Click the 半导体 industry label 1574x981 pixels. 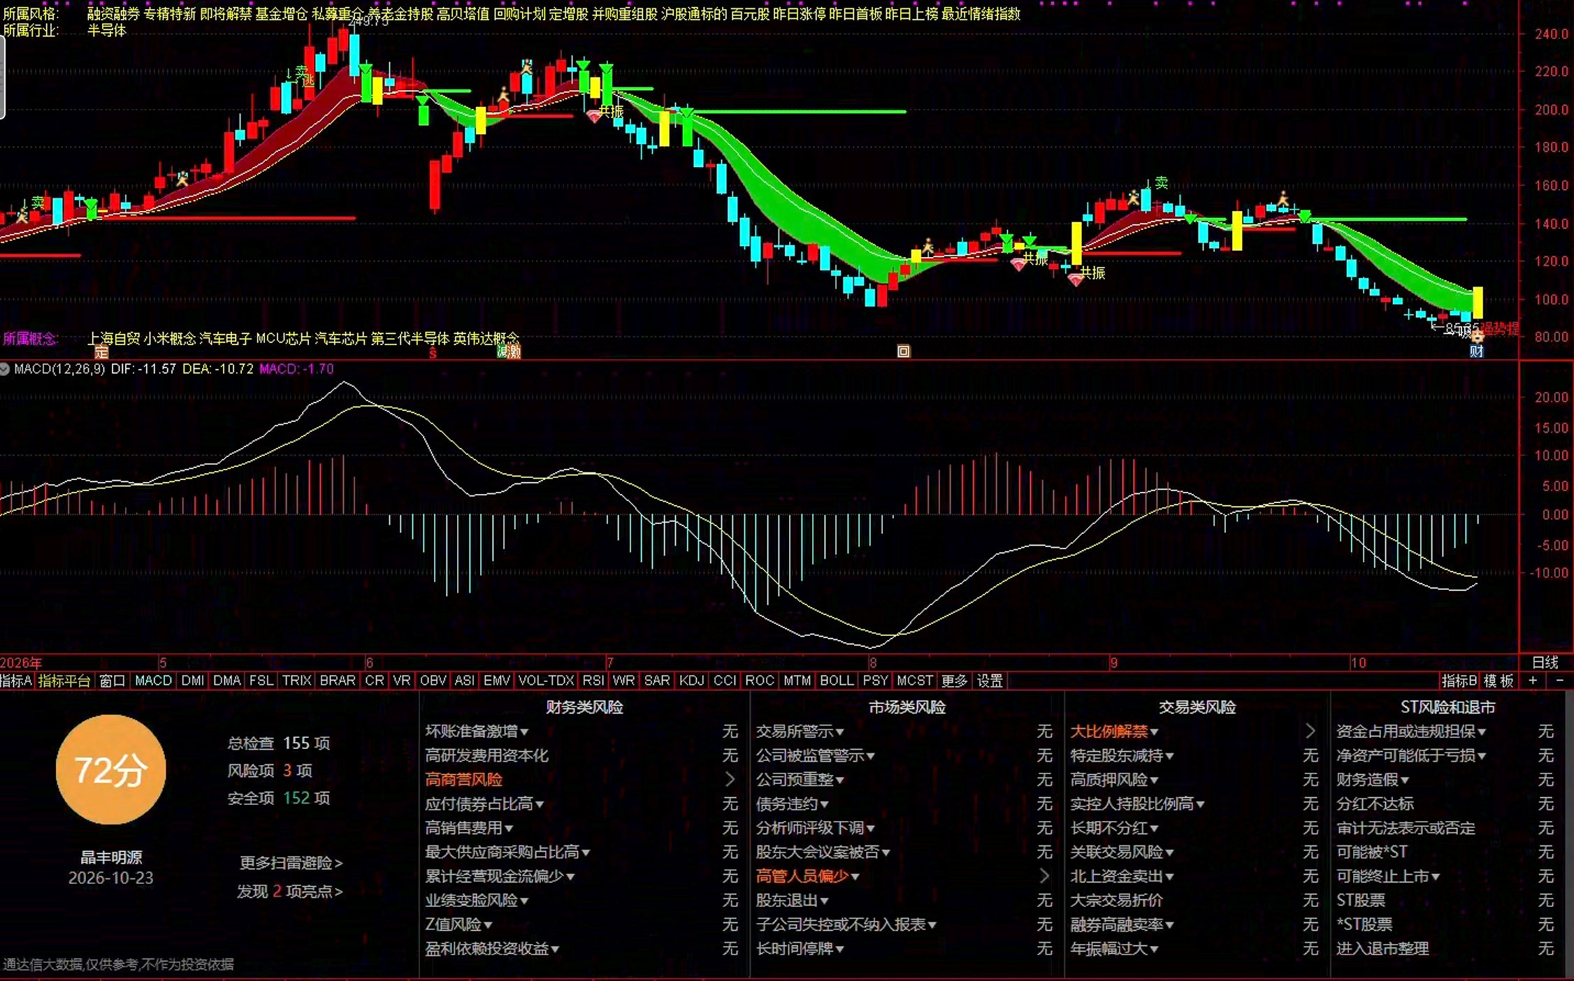click(106, 30)
